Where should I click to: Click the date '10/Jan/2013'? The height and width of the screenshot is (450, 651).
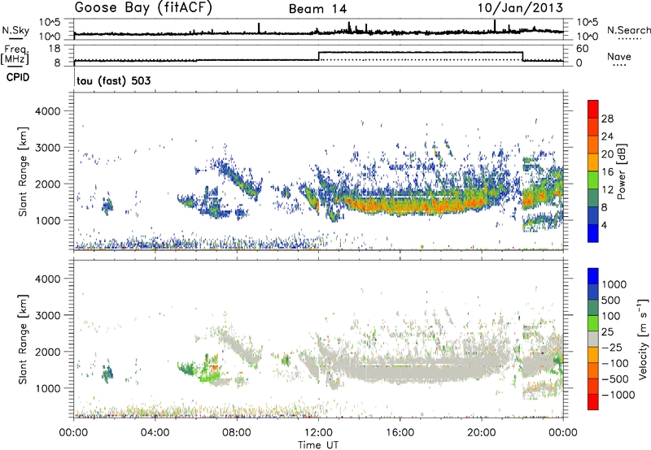tap(520, 8)
